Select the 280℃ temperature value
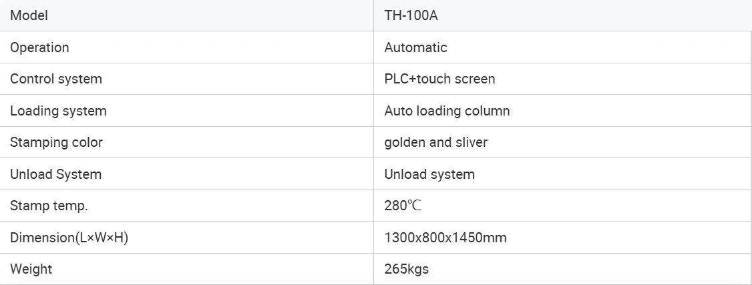The image size is (752, 285). (x=403, y=206)
